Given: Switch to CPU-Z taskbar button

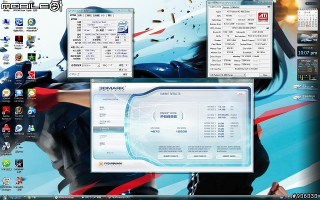Looking at the screenshot, I should point(93,197).
